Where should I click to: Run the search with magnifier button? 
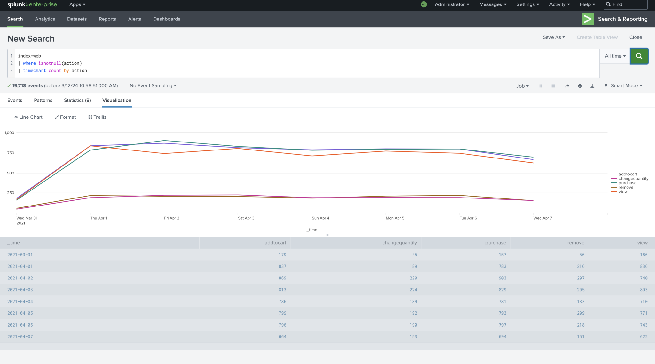pos(639,56)
